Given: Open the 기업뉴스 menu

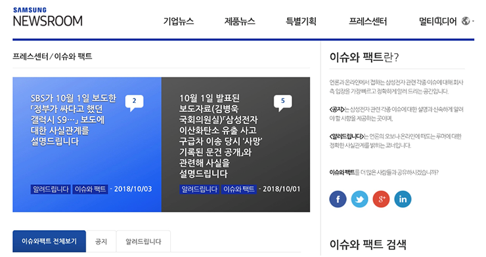Looking at the screenshot, I should (x=179, y=22).
